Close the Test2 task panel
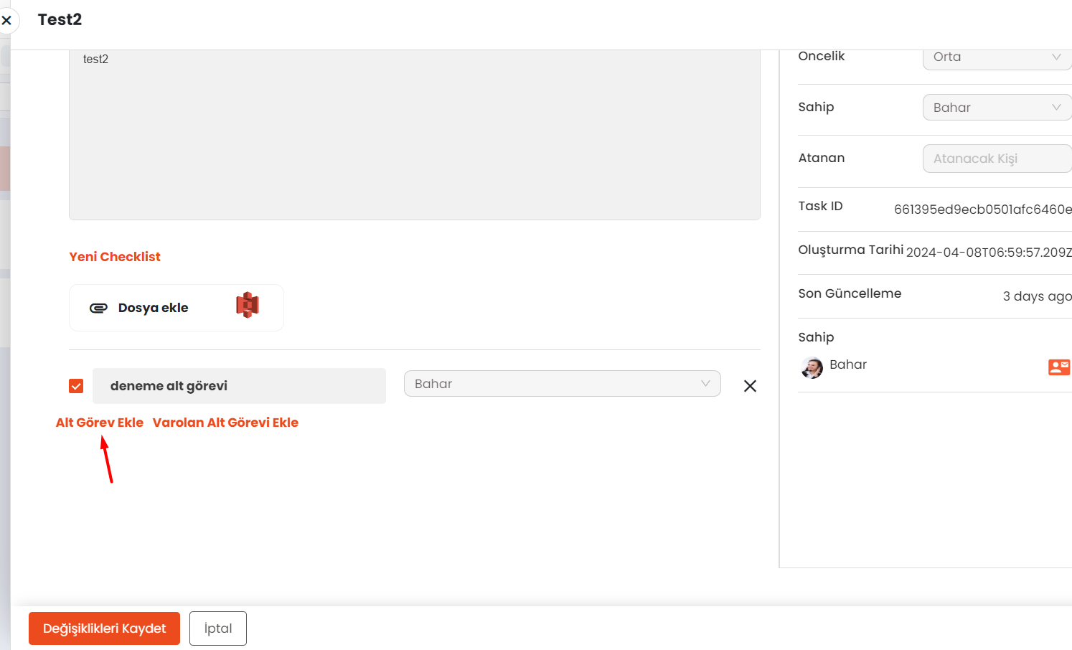Viewport: 1072px width, 650px height. 6,21
